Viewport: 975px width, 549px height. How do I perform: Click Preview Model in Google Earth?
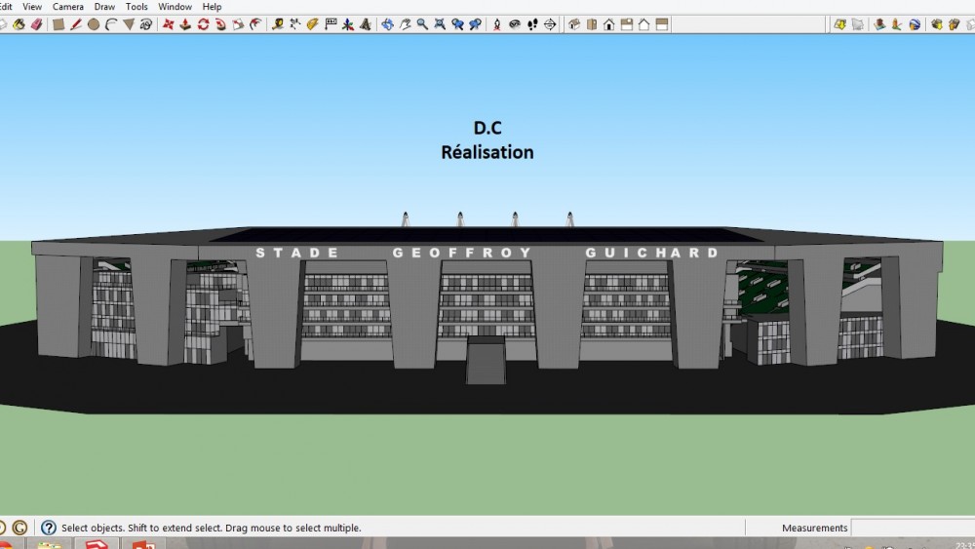coord(915,24)
